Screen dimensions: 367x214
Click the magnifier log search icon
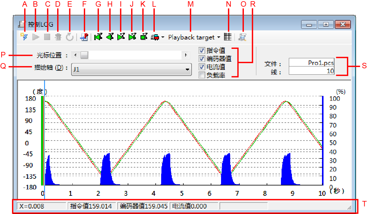pyautogui.click(x=242, y=37)
